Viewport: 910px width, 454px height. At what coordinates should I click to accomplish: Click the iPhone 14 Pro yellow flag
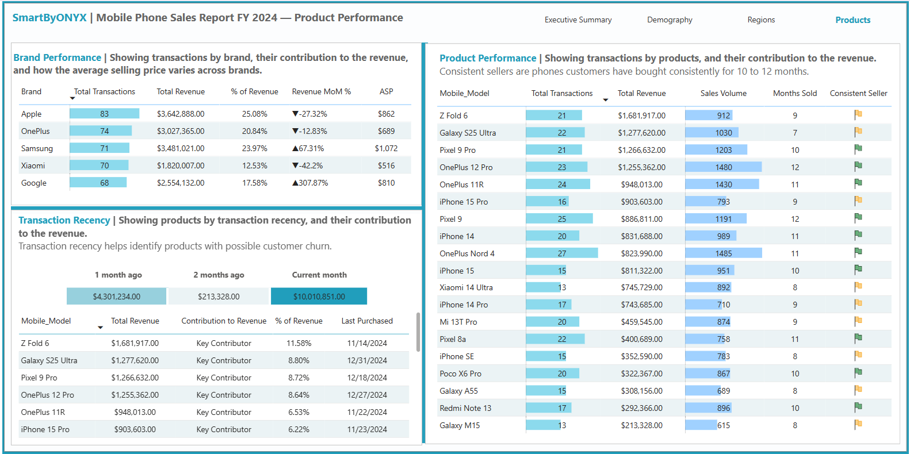point(858,303)
